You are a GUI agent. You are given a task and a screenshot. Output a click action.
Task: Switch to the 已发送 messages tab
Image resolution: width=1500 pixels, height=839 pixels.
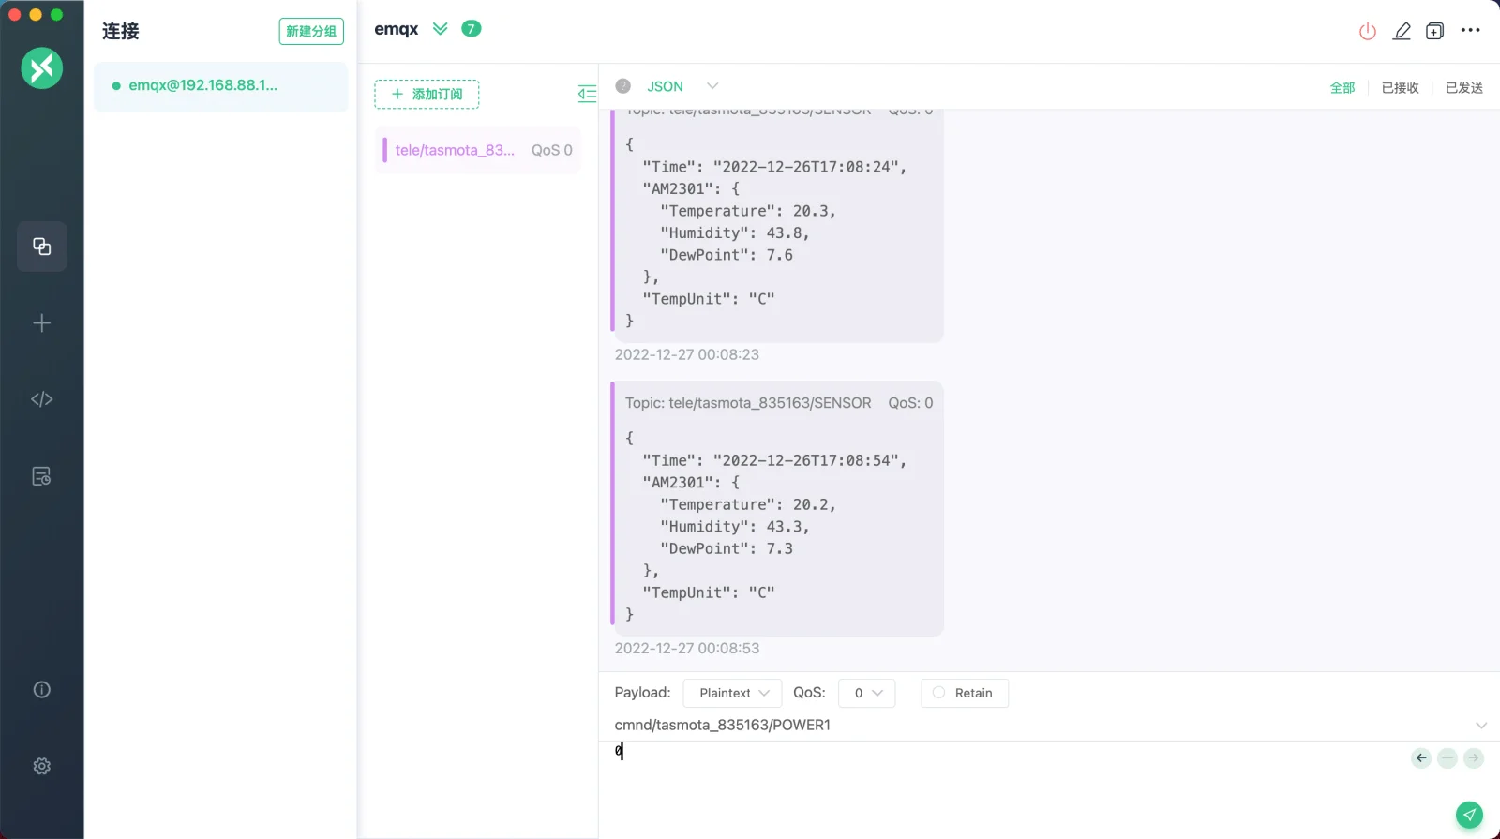pyautogui.click(x=1463, y=87)
